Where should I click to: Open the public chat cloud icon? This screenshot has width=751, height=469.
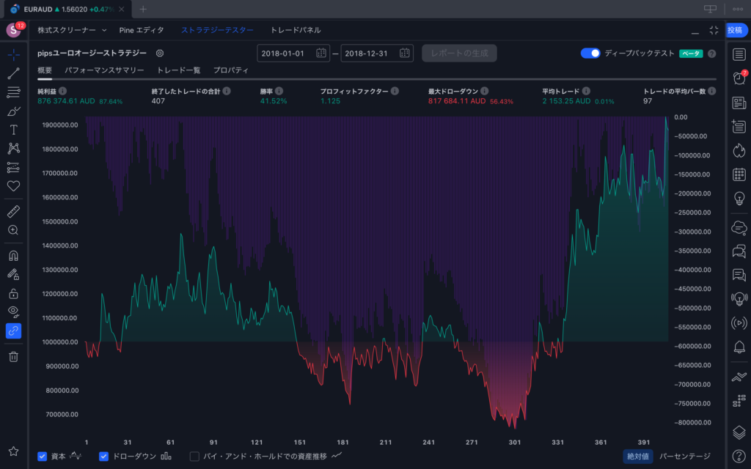(739, 228)
